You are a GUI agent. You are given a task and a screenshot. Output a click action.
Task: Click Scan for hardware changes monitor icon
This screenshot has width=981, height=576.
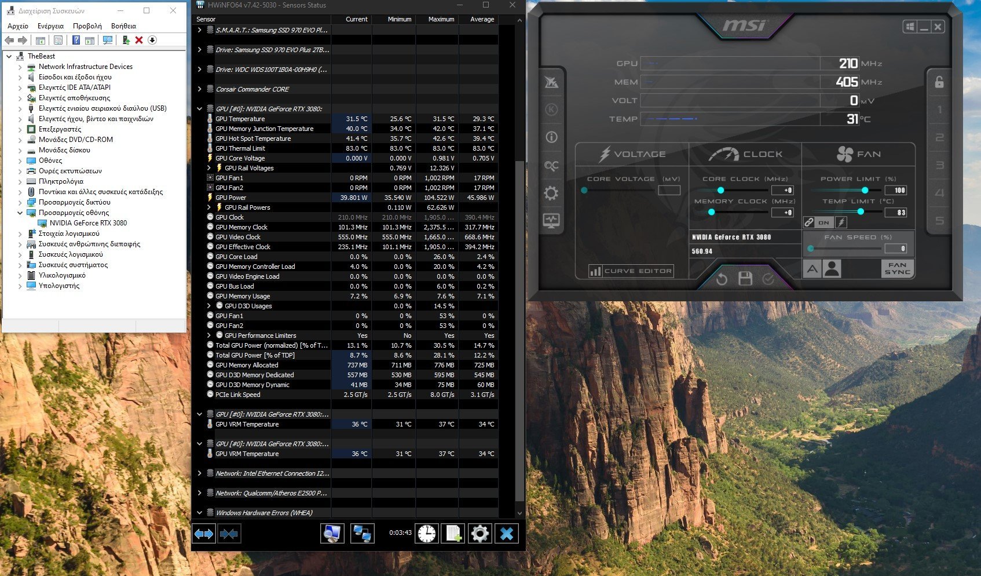[108, 40]
